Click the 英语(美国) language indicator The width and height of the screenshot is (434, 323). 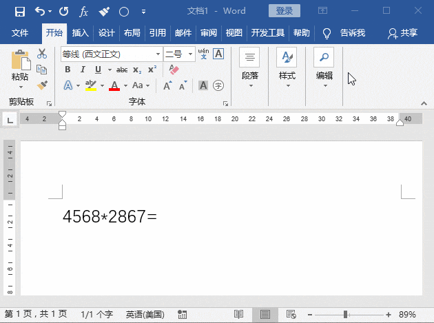(x=145, y=315)
